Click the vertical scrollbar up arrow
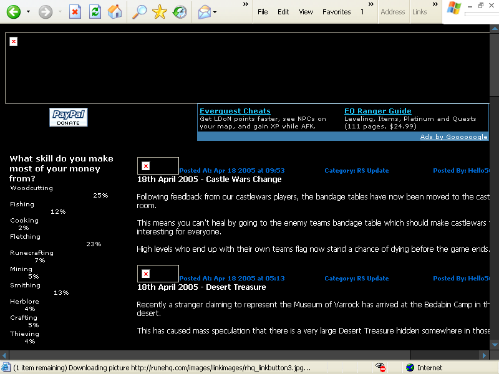 coord(495,29)
